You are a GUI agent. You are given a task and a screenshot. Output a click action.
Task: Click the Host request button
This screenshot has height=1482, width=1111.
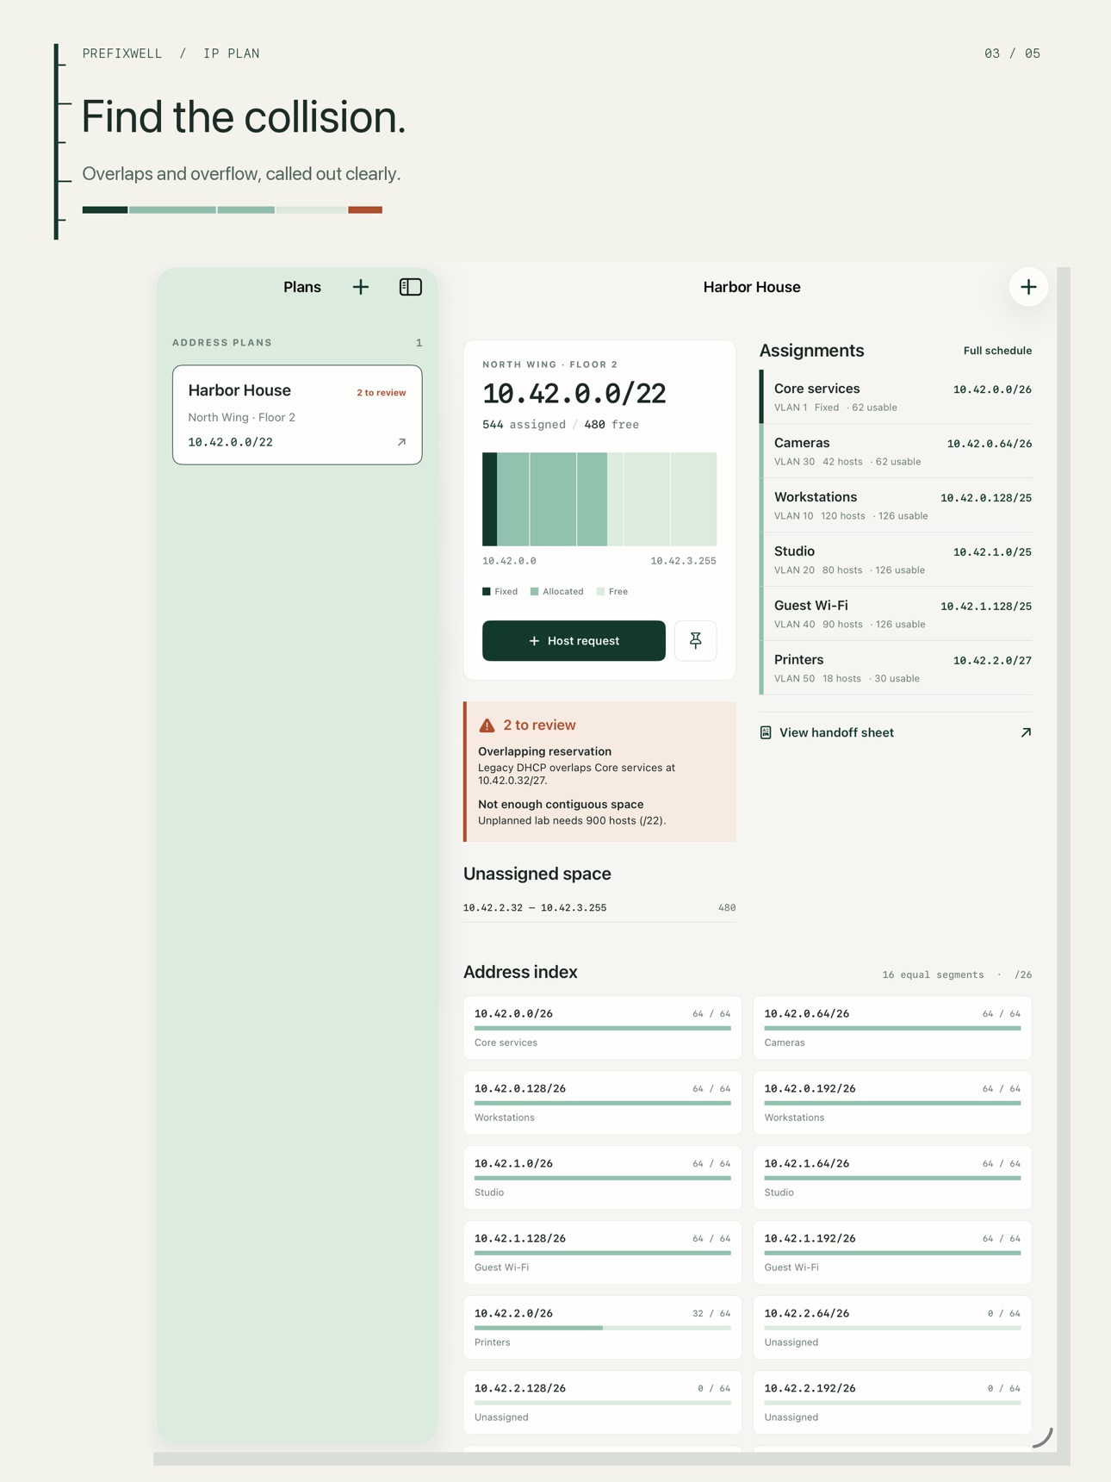(574, 640)
